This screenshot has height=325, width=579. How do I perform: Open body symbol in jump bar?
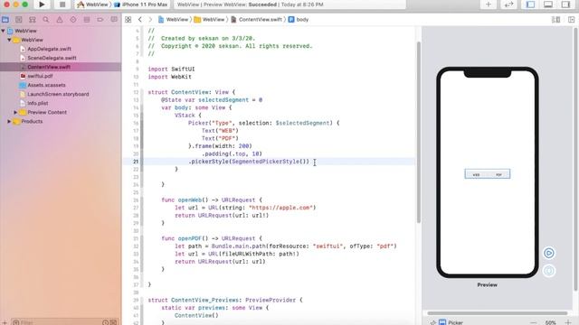coord(299,20)
